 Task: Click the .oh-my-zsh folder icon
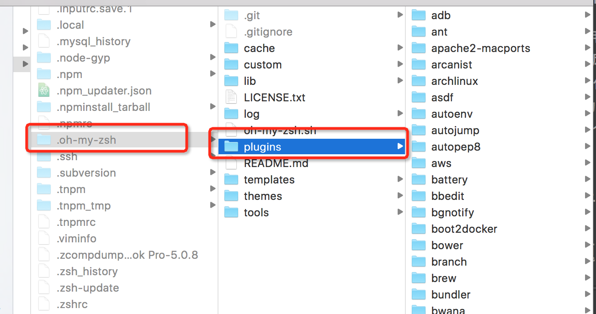click(x=44, y=140)
